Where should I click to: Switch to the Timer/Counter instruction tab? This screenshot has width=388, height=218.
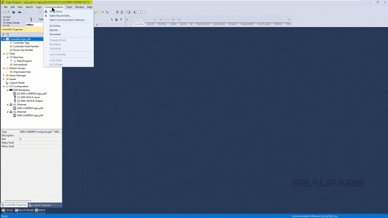pos(202,24)
